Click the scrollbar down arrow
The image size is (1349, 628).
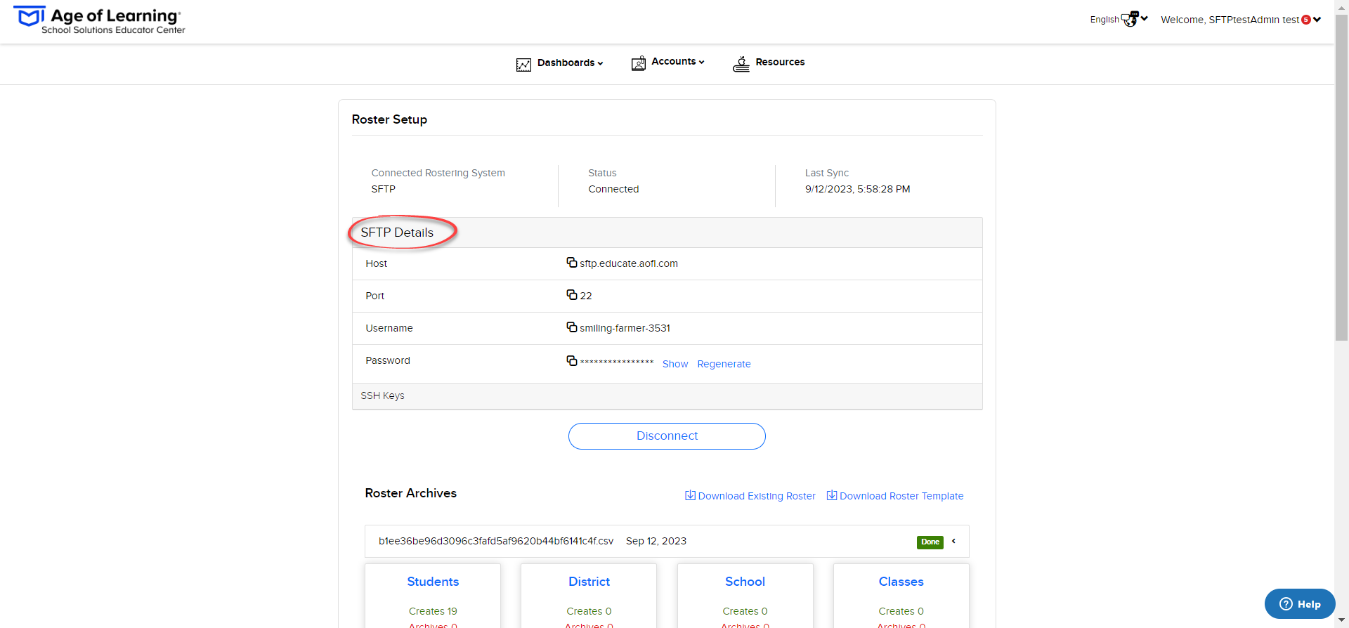tap(1341, 621)
